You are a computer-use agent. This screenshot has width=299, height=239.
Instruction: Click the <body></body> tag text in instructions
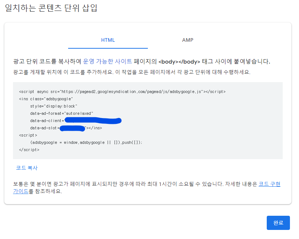click(x=179, y=62)
